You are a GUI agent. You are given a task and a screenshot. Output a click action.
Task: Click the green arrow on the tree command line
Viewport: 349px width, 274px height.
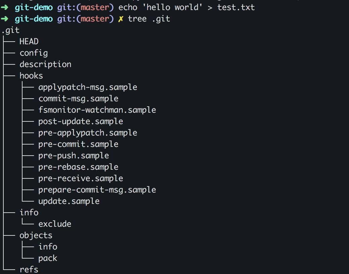tap(5, 19)
